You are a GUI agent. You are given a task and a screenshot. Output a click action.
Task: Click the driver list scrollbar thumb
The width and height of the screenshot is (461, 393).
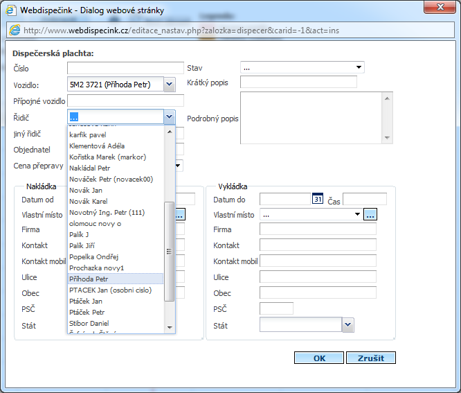click(x=169, y=252)
